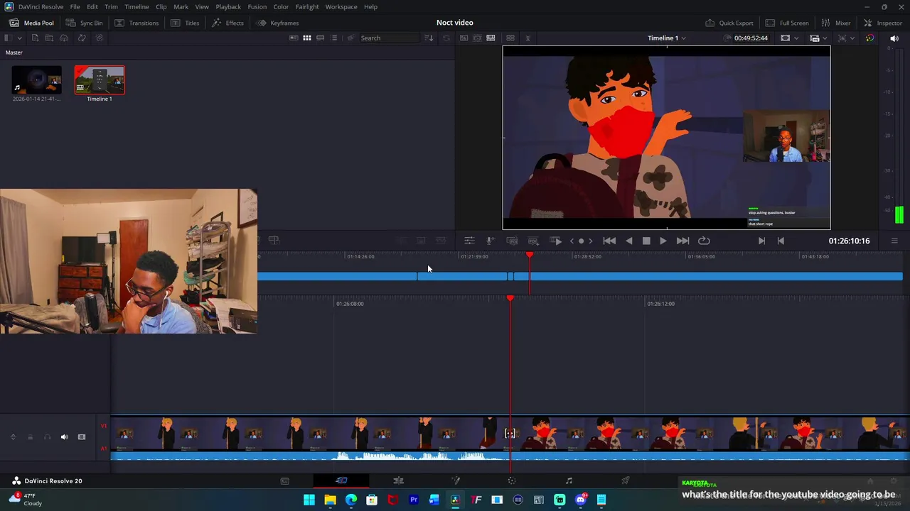The width and height of the screenshot is (910, 511).
Task: Stop playback
Action: [646, 241]
